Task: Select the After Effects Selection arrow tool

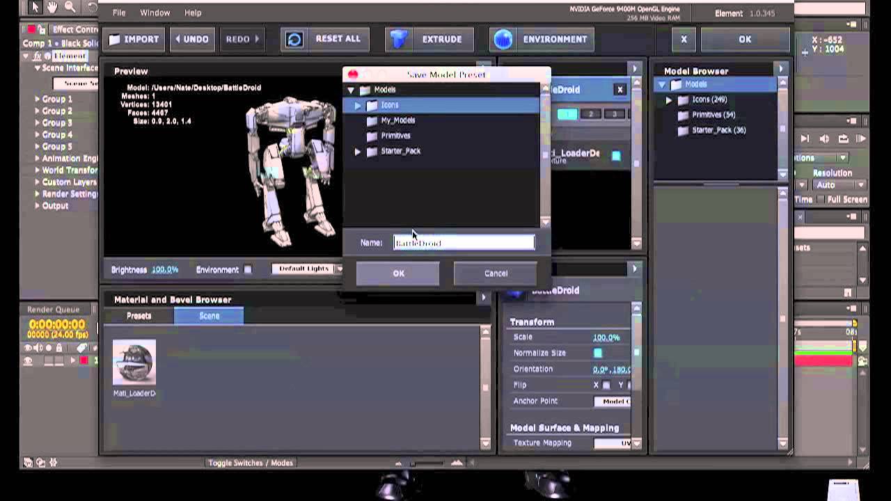Action: (x=35, y=6)
